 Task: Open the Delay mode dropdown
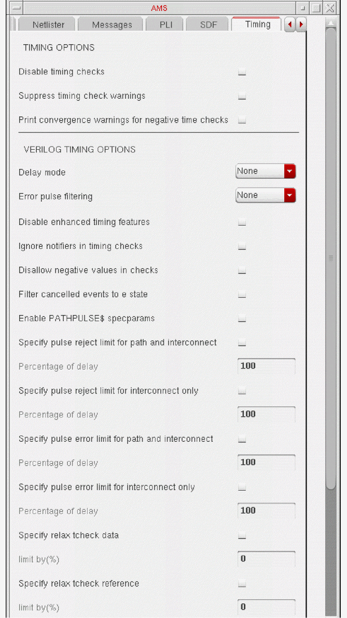point(266,171)
